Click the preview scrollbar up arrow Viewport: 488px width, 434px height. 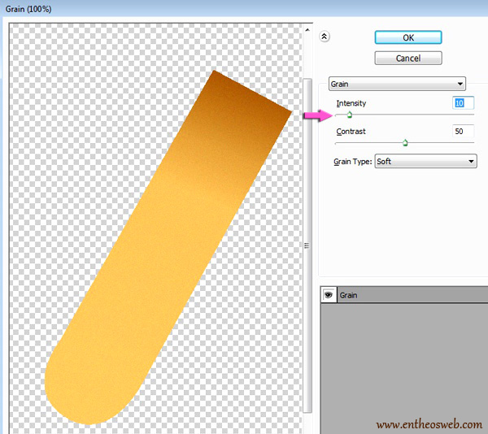coord(307,30)
